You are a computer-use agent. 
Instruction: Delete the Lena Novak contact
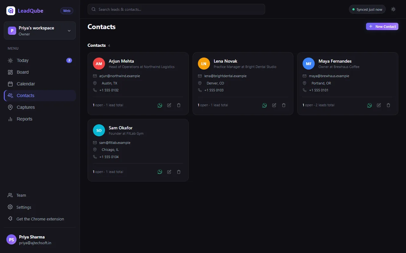click(284, 105)
